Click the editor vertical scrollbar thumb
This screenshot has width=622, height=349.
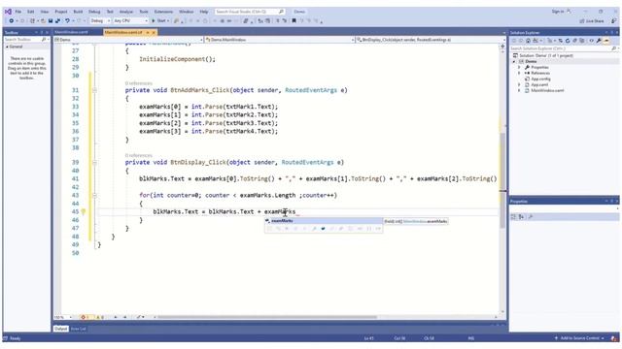click(502, 180)
